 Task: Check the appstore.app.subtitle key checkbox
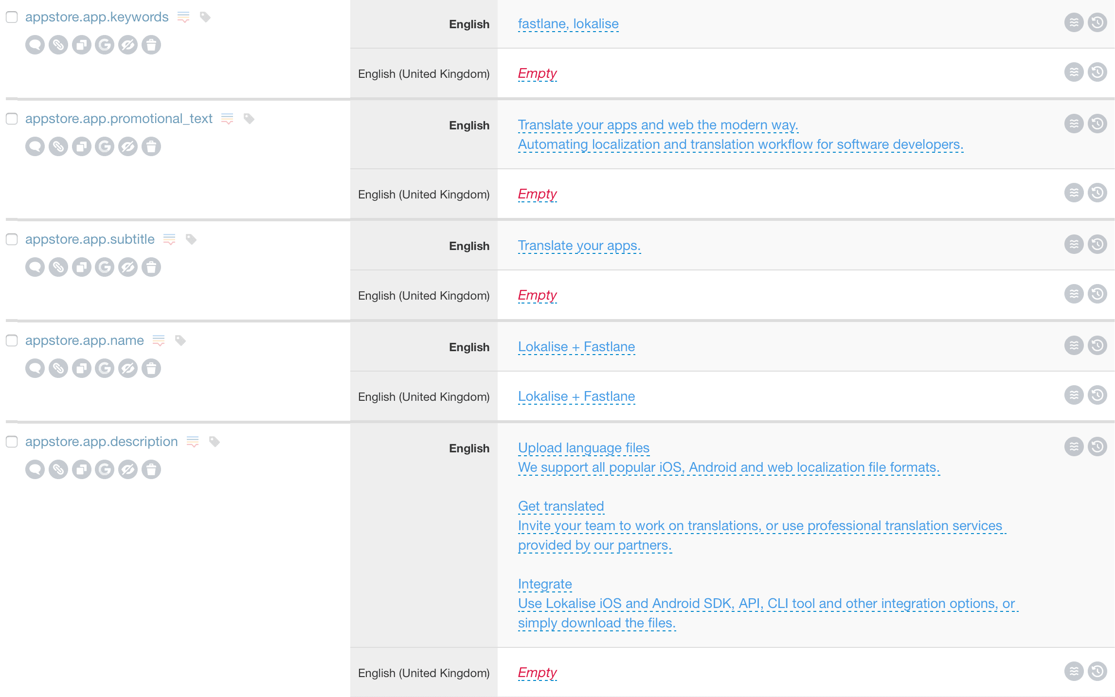(x=12, y=239)
